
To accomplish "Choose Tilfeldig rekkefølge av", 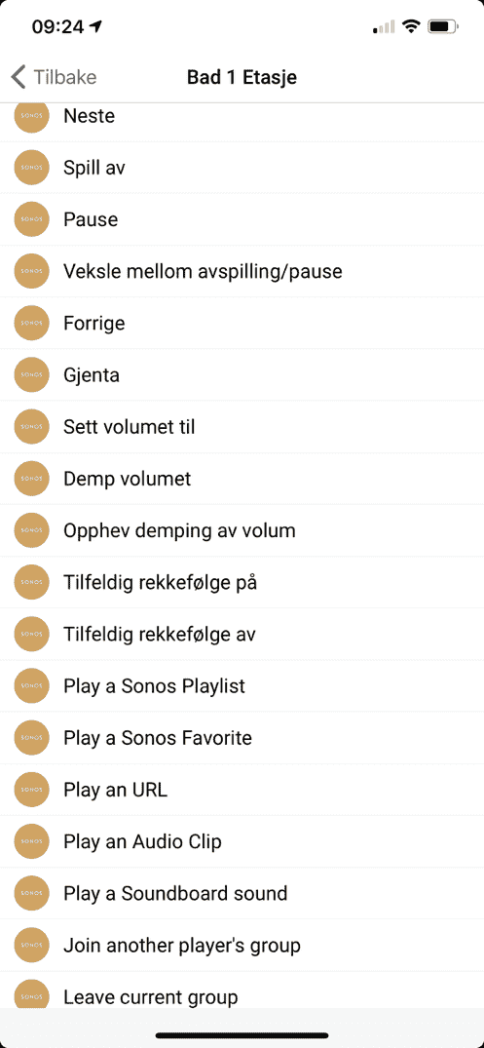I will (x=242, y=635).
